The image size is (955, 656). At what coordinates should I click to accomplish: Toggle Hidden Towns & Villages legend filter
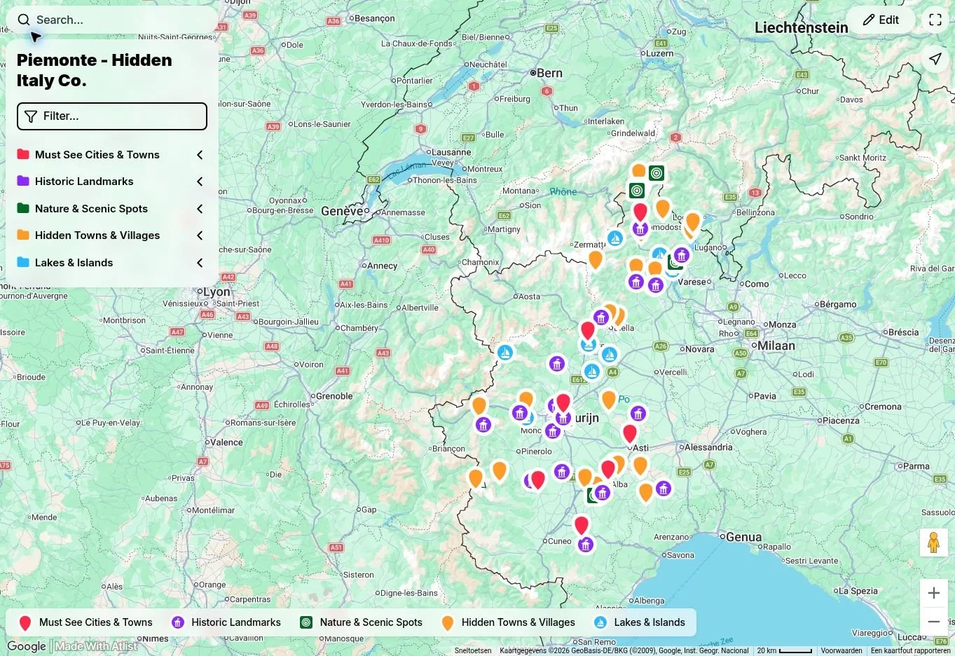tap(508, 622)
